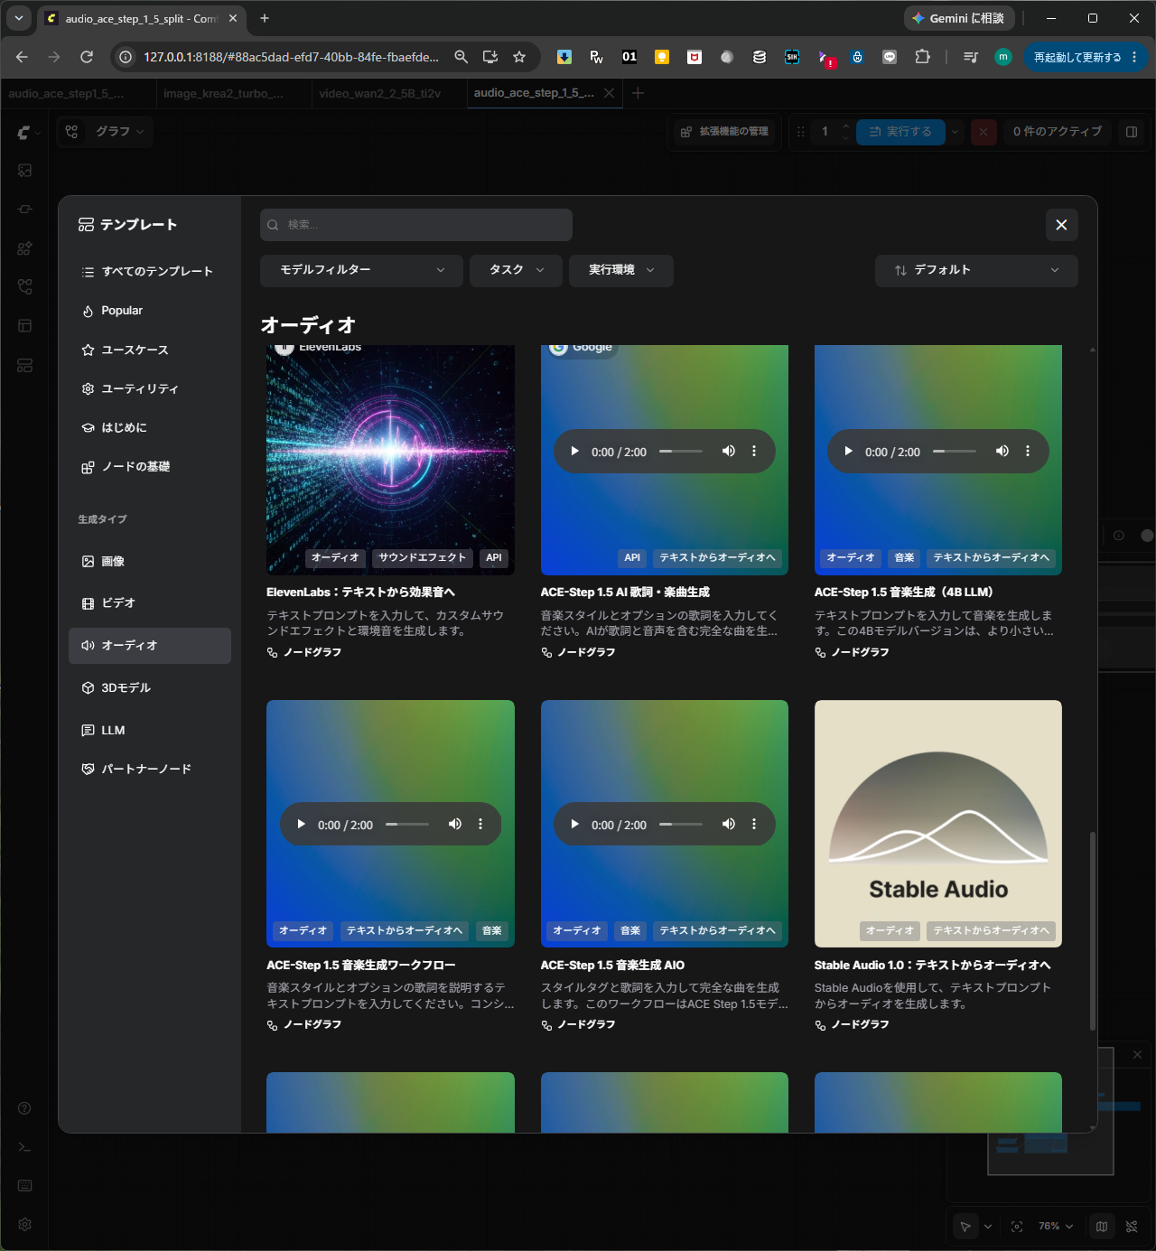Open more options on 4B LLM player
This screenshot has width=1156, height=1251.
coord(1028,451)
